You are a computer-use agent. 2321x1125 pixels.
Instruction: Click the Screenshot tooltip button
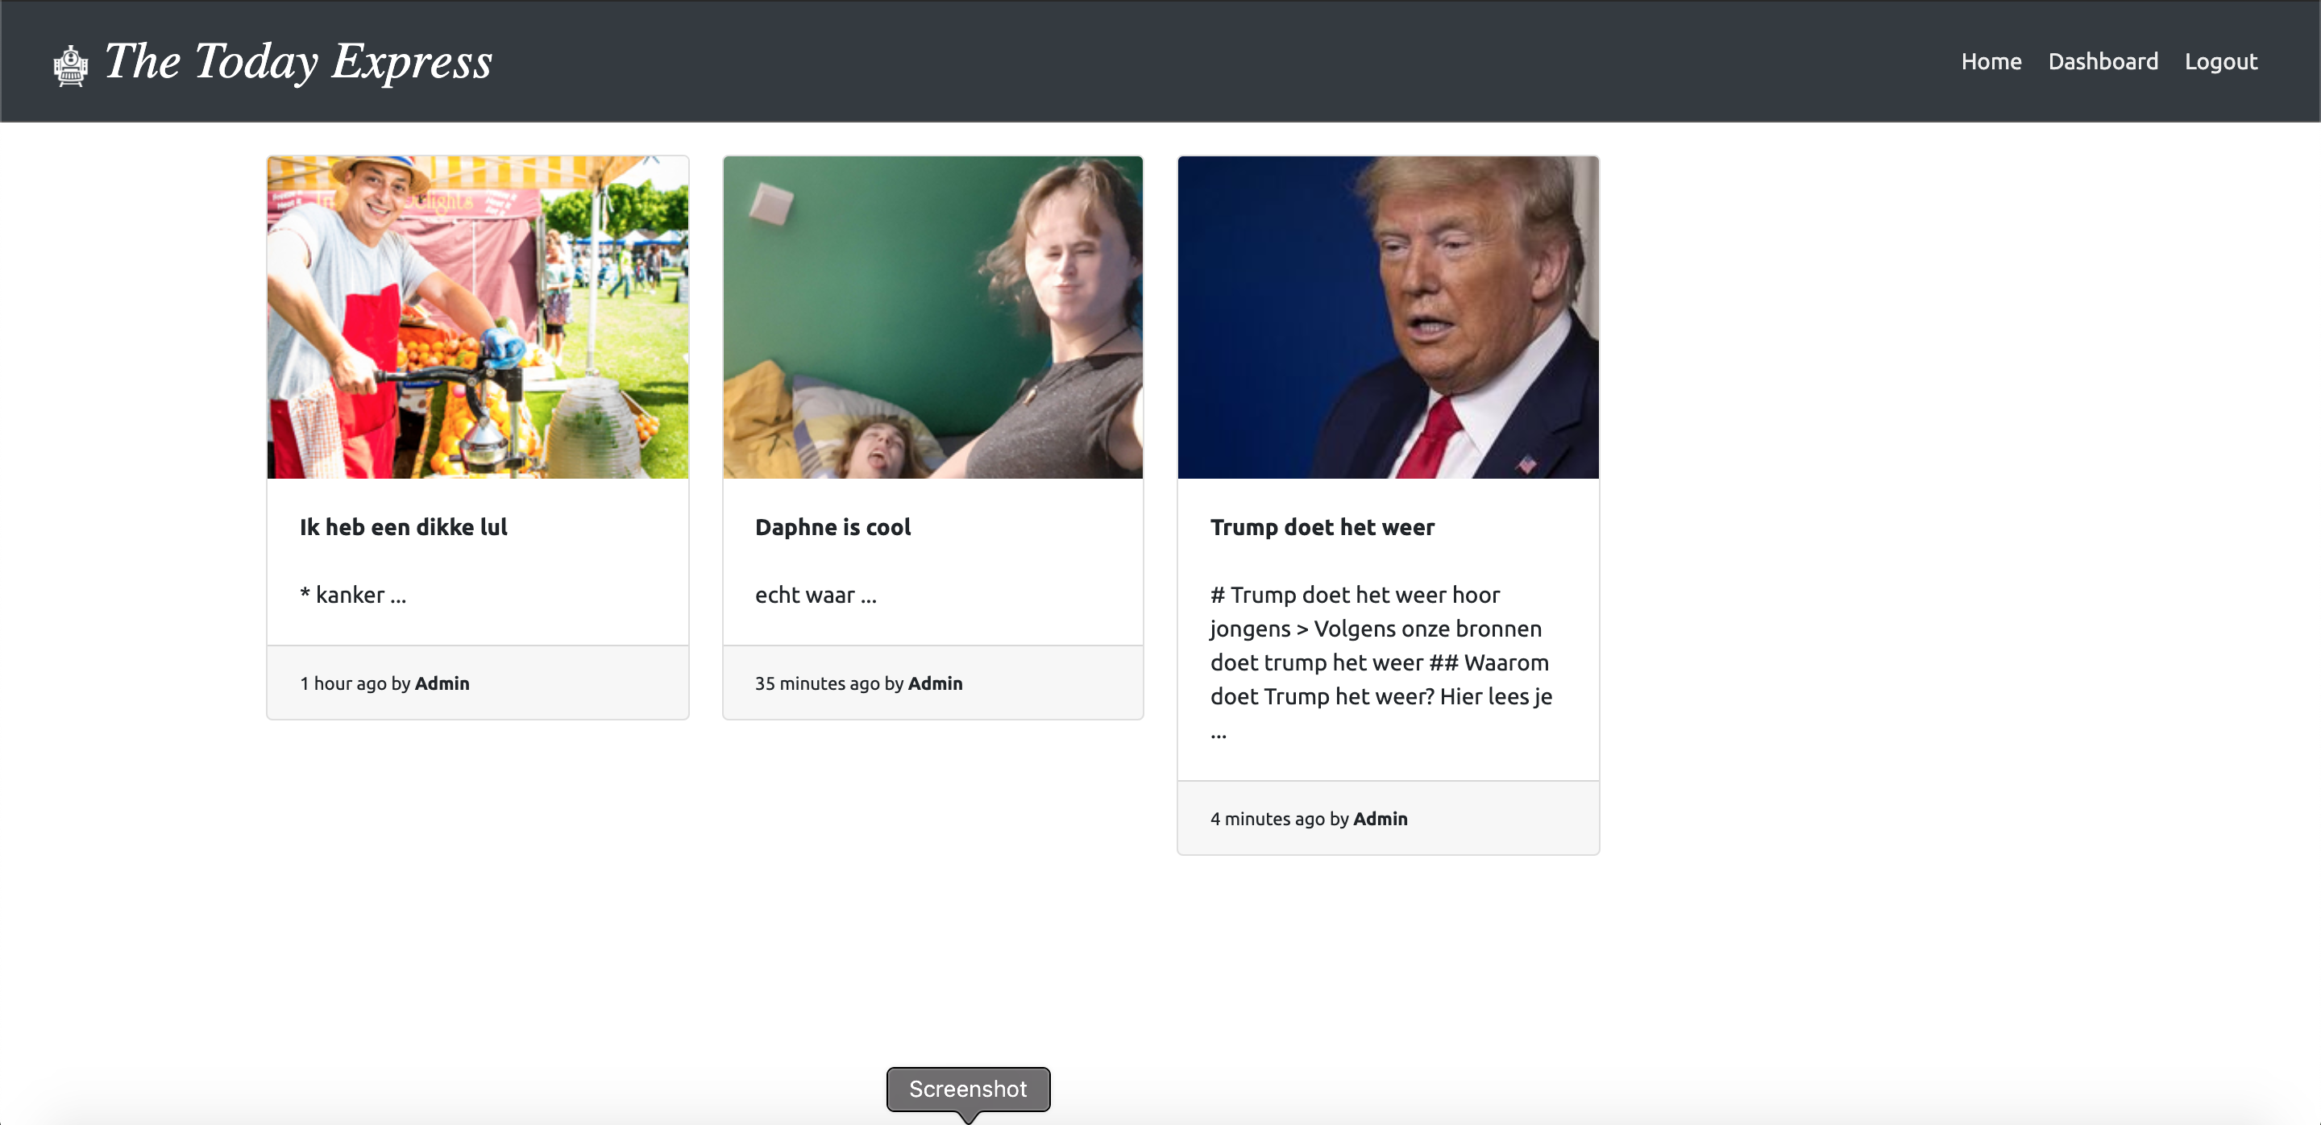point(968,1089)
